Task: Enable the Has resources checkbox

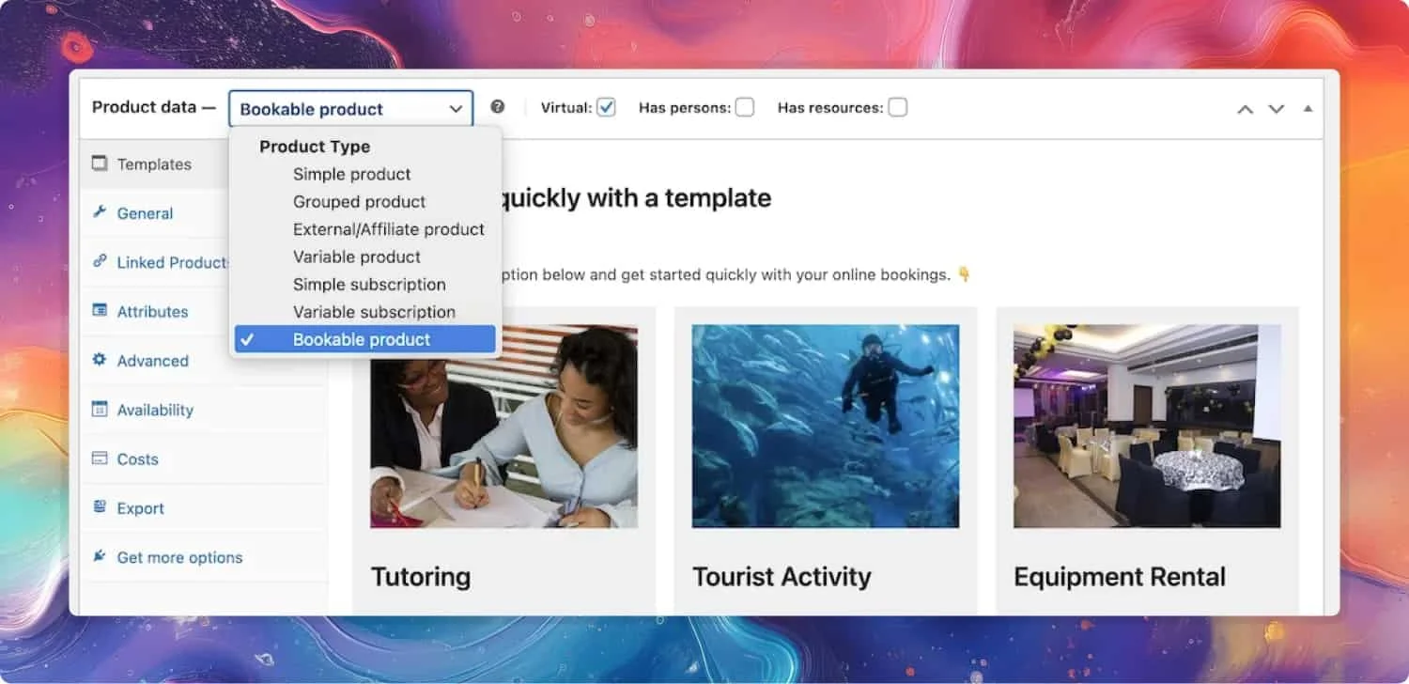Action: pyautogui.click(x=898, y=107)
